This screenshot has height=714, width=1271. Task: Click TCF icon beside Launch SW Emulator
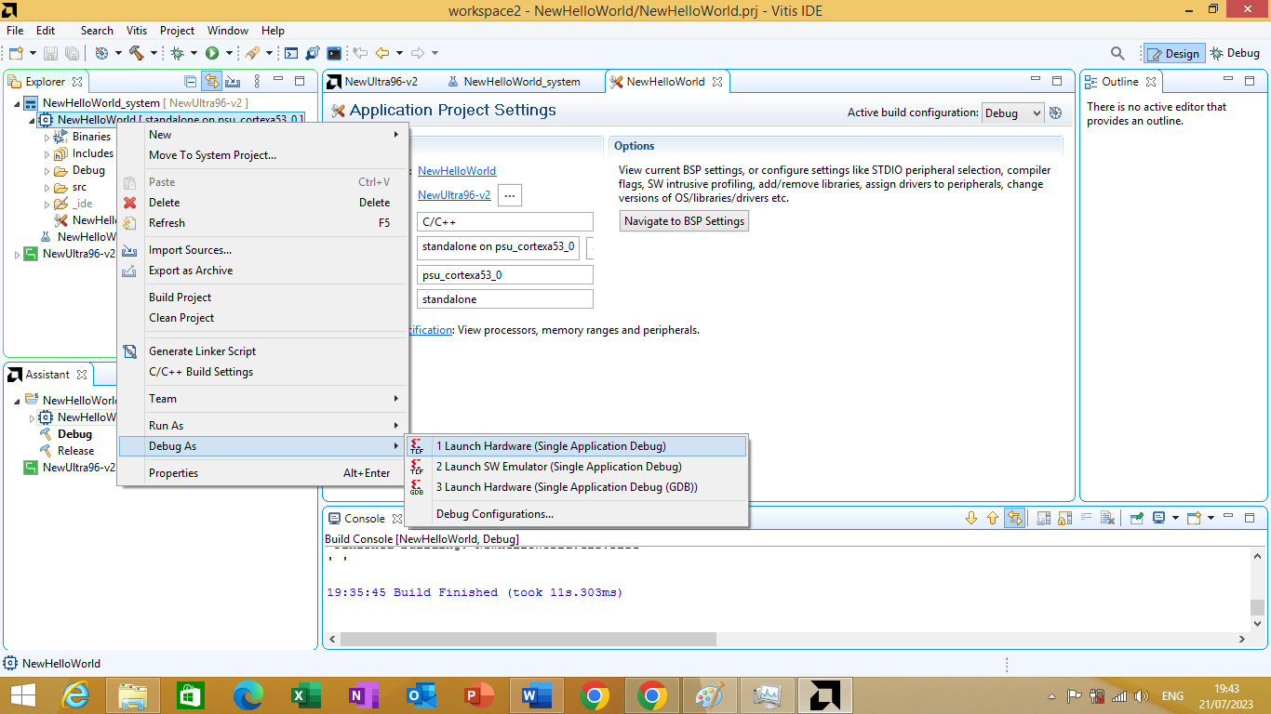coord(417,467)
